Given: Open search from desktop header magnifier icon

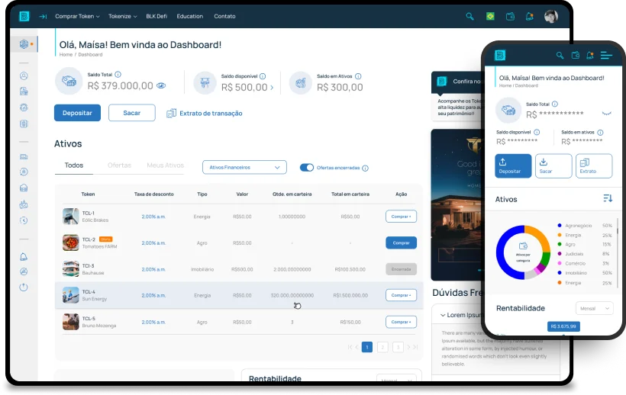Looking at the screenshot, I should (470, 16).
